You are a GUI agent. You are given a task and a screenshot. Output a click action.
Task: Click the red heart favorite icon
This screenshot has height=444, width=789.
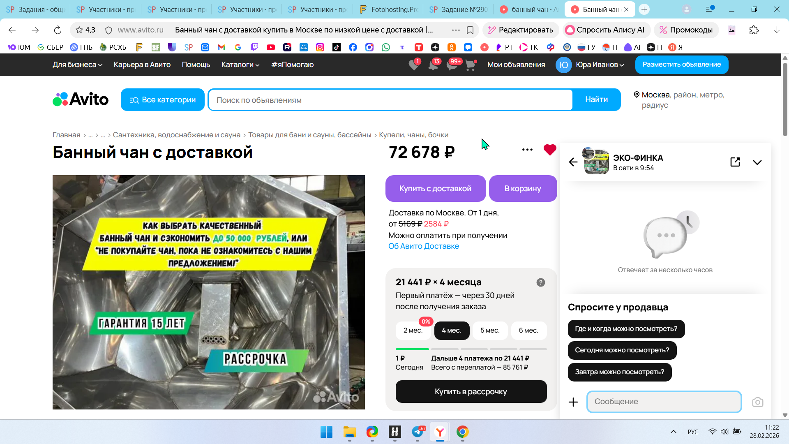[549, 150]
